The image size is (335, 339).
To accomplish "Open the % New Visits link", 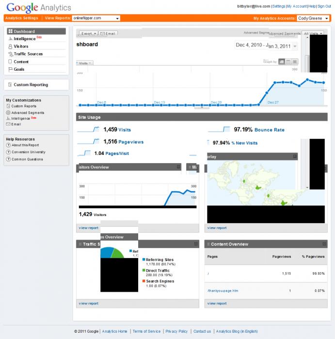I will [244, 143].
